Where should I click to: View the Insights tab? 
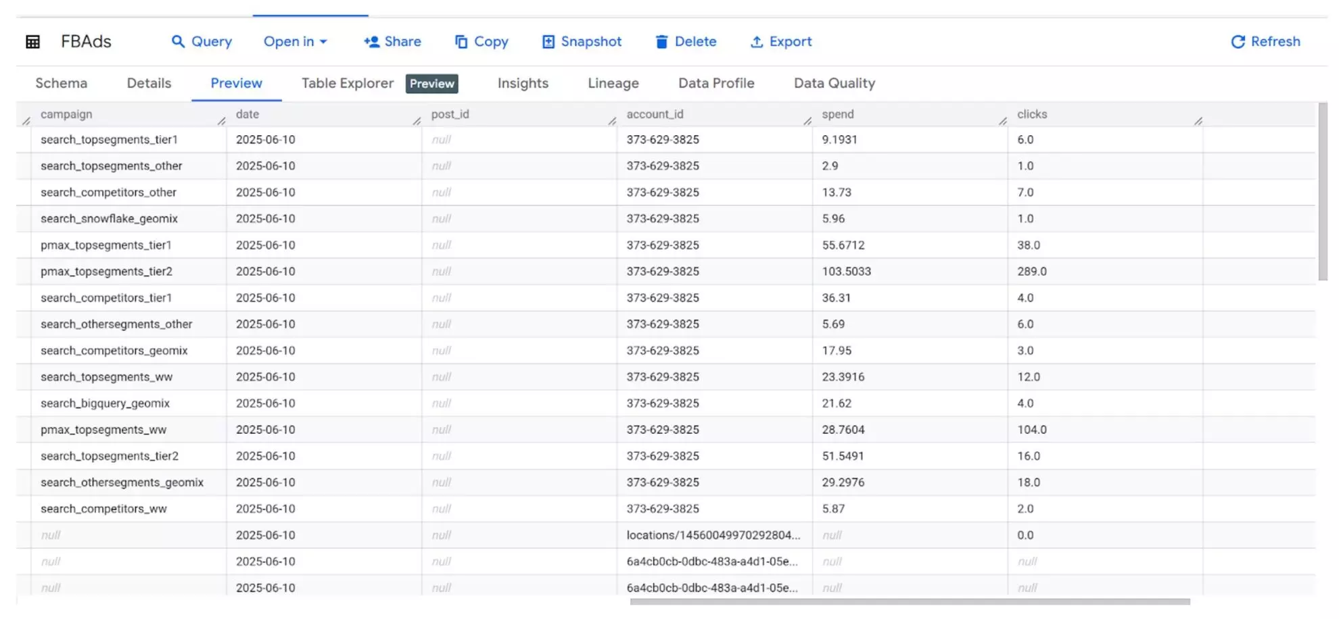point(522,83)
